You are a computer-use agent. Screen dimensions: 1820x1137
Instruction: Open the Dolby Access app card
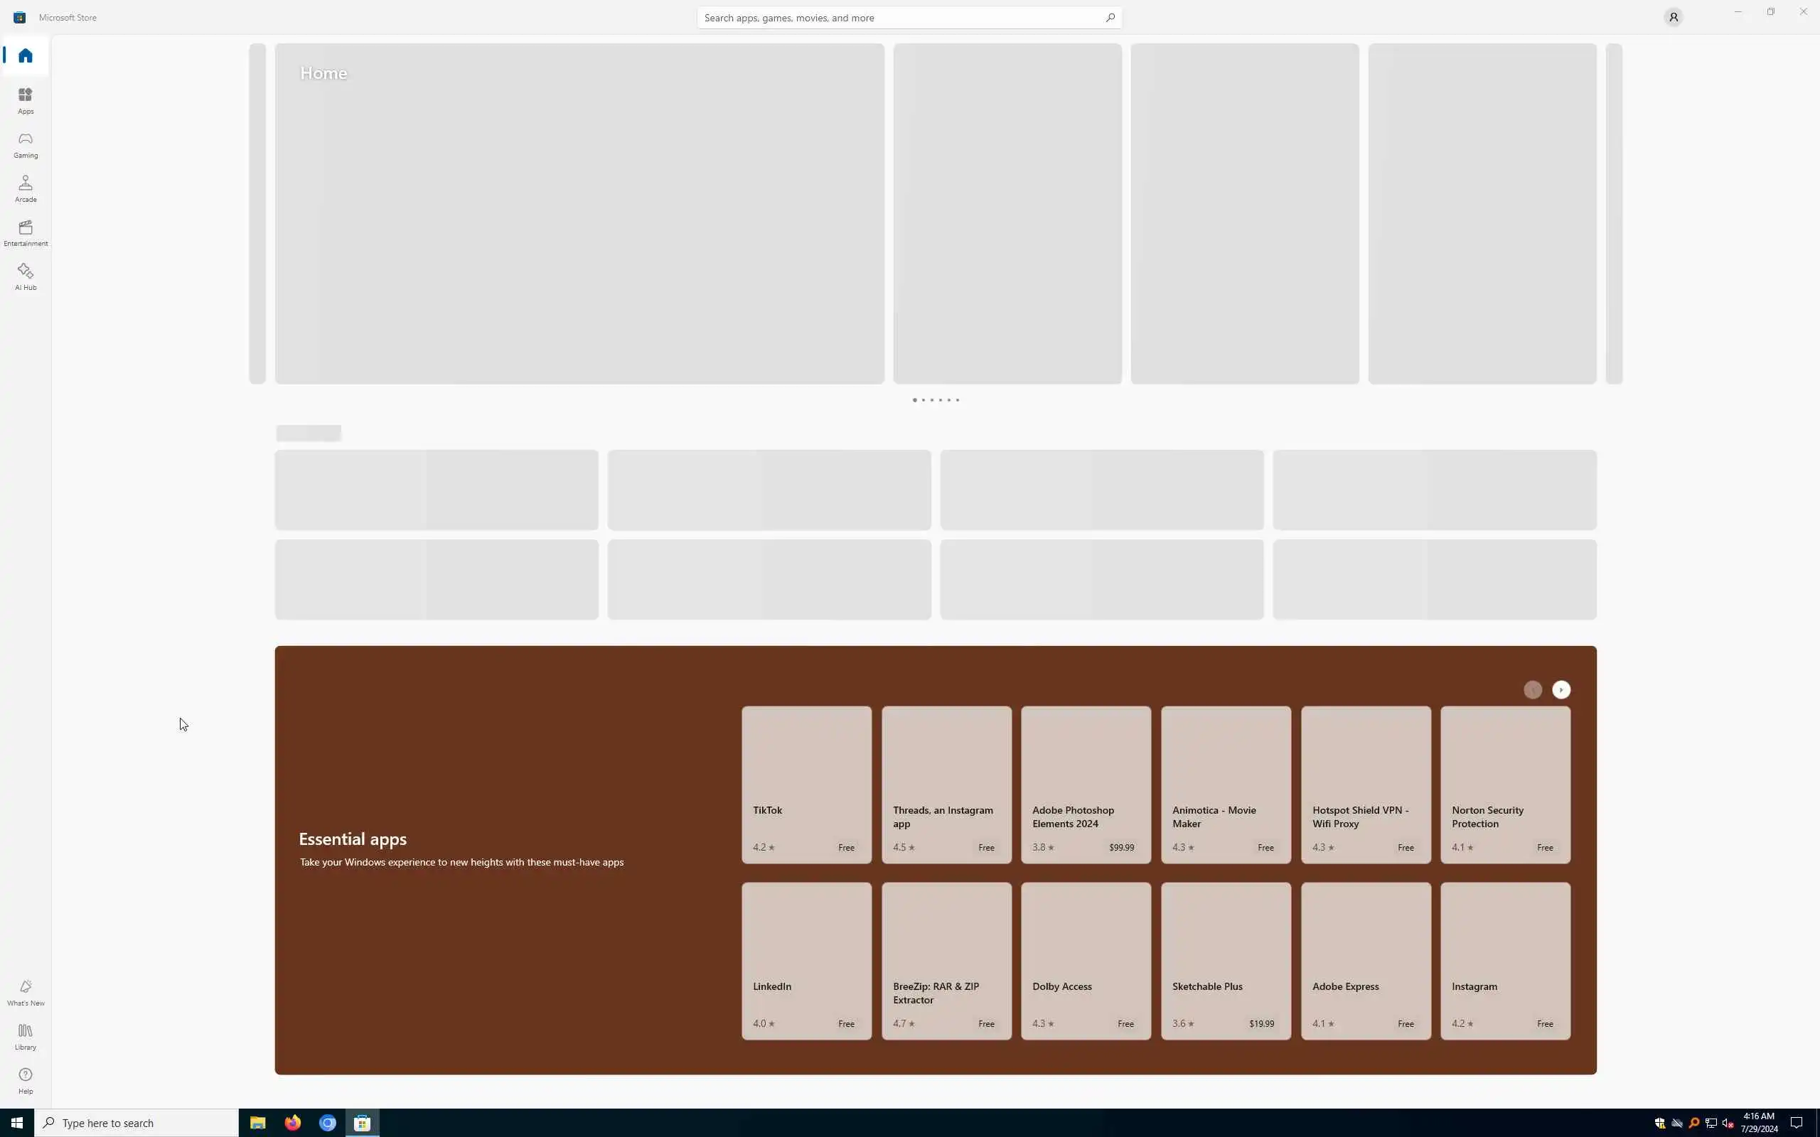[1085, 960]
